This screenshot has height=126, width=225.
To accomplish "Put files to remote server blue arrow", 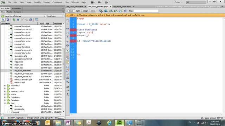I will point(18,20).
